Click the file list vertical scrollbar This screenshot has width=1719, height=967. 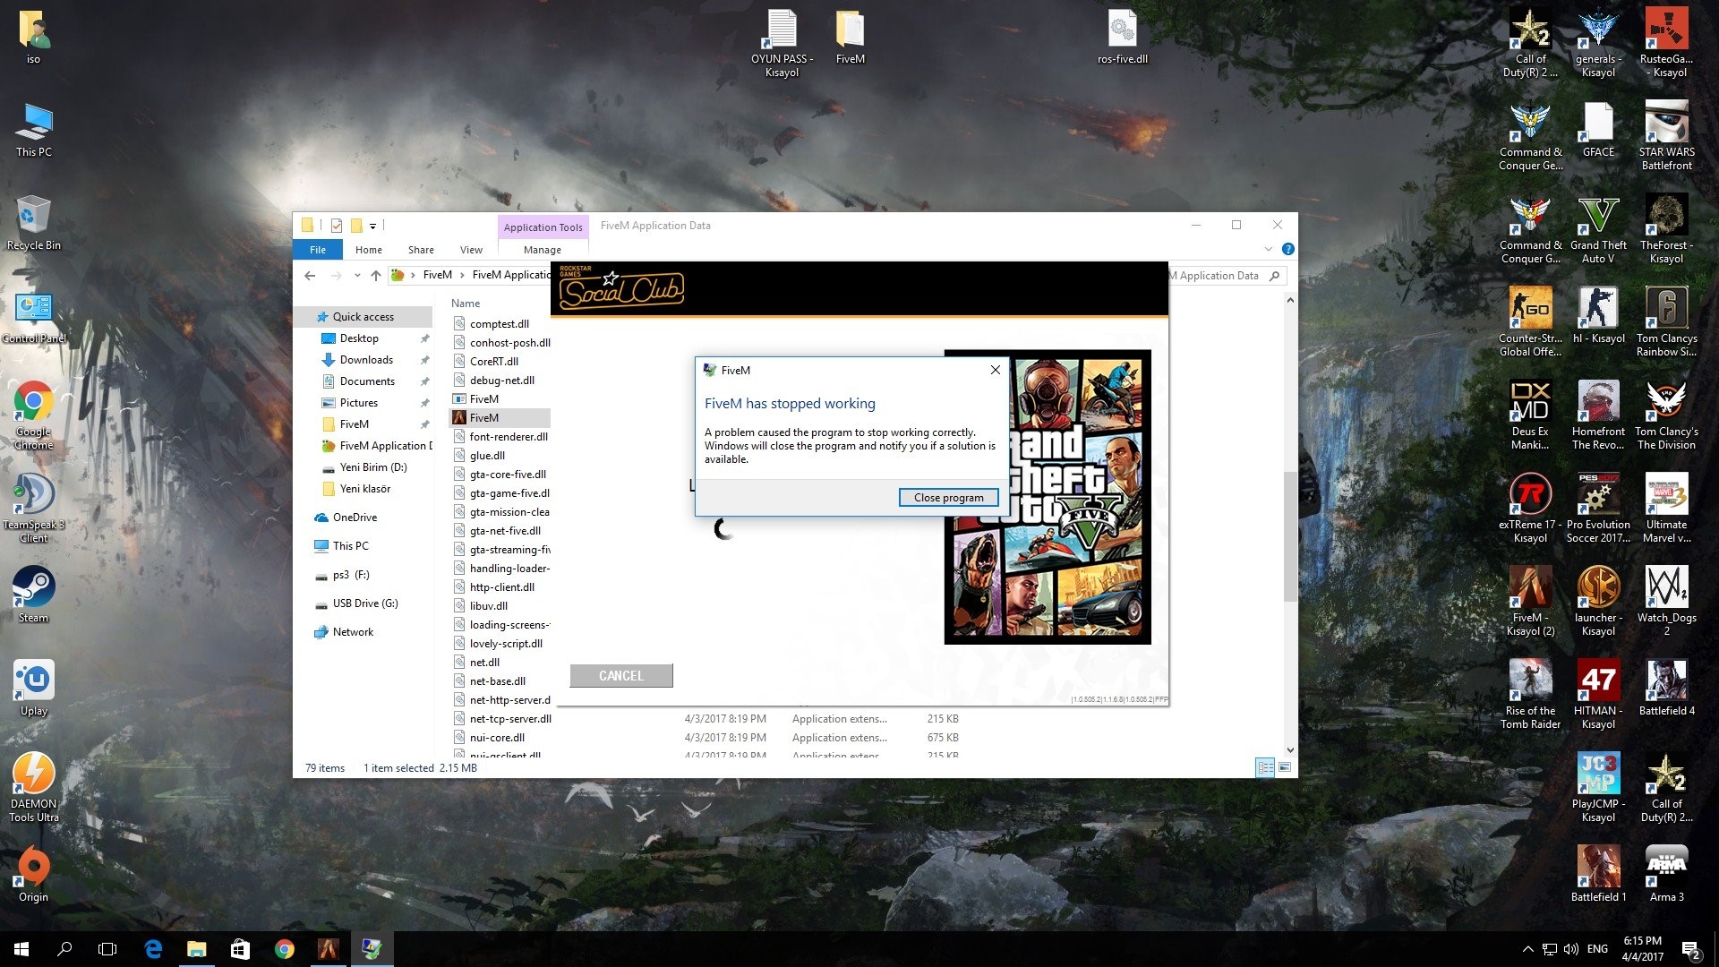1290,537
